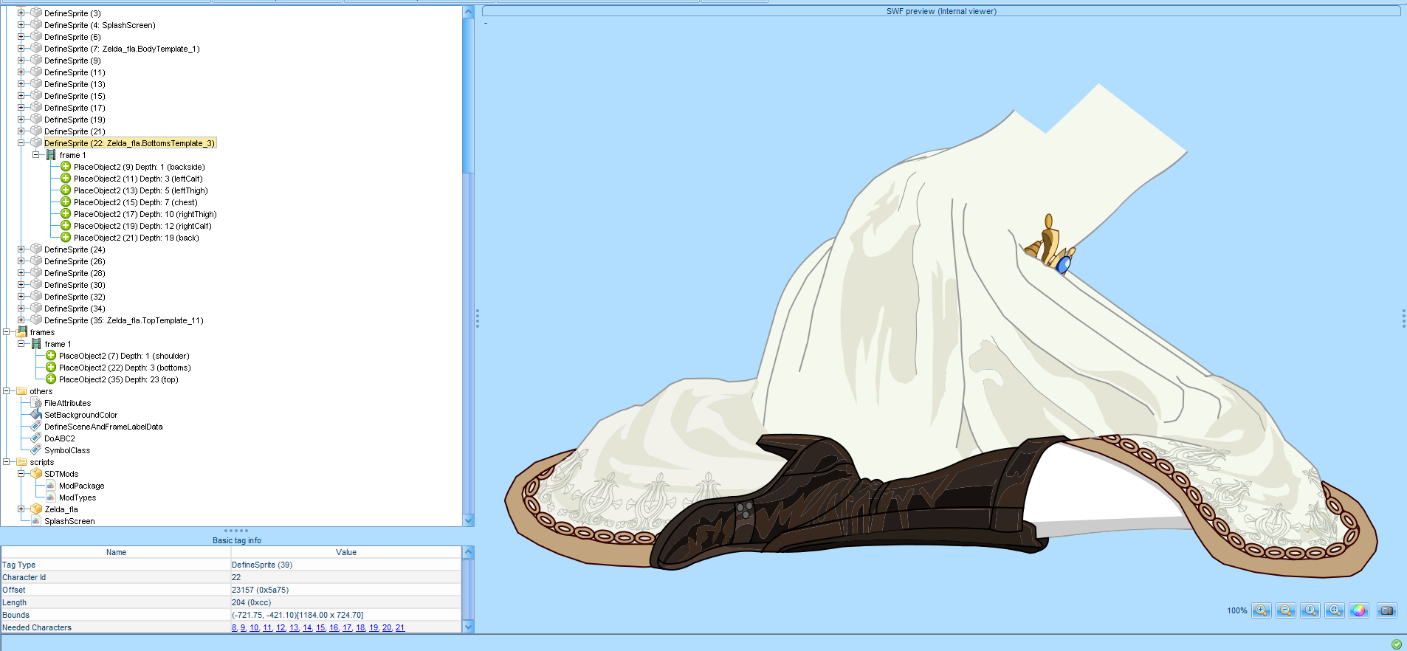
Task: Expand DefineSprite (4: SplashScreen) node
Action: [x=21, y=25]
